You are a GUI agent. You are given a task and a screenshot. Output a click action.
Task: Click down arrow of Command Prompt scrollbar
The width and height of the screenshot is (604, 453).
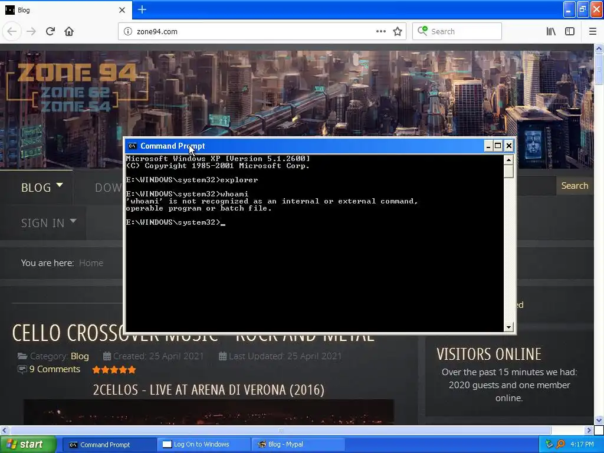point(508,327)
